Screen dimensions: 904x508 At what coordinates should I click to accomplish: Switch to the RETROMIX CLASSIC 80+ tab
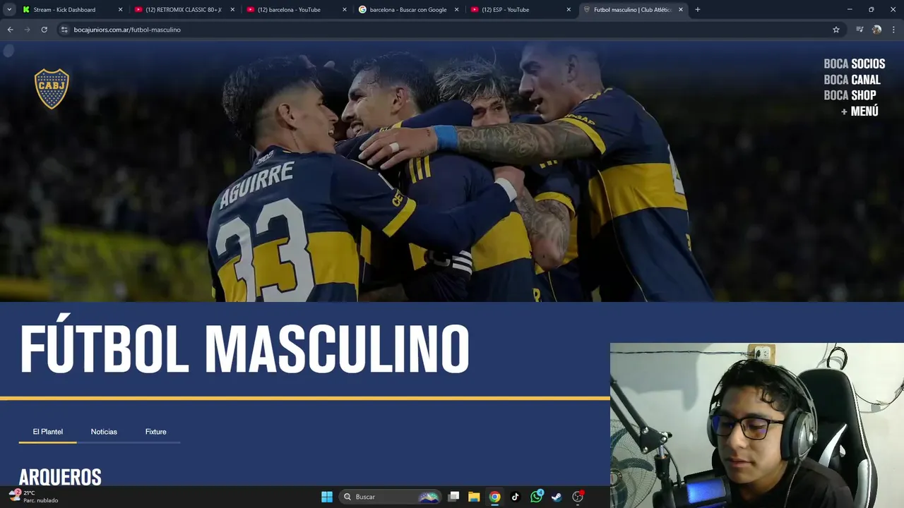[x=183, y=10]
